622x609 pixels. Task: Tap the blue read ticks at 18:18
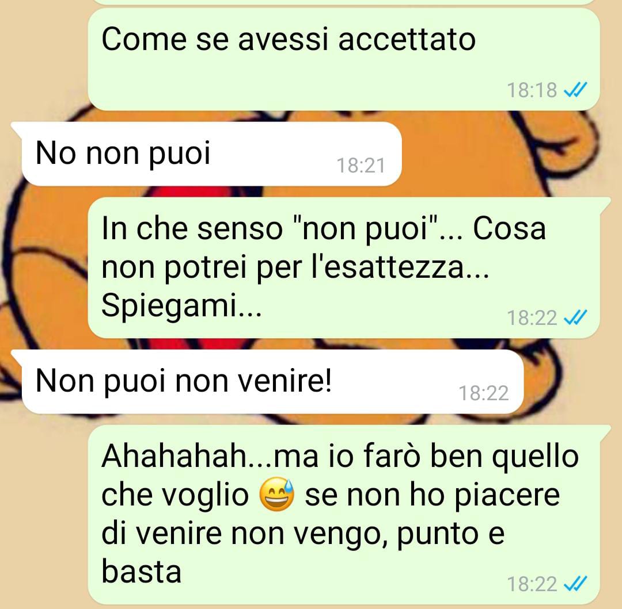coord(575,90)
